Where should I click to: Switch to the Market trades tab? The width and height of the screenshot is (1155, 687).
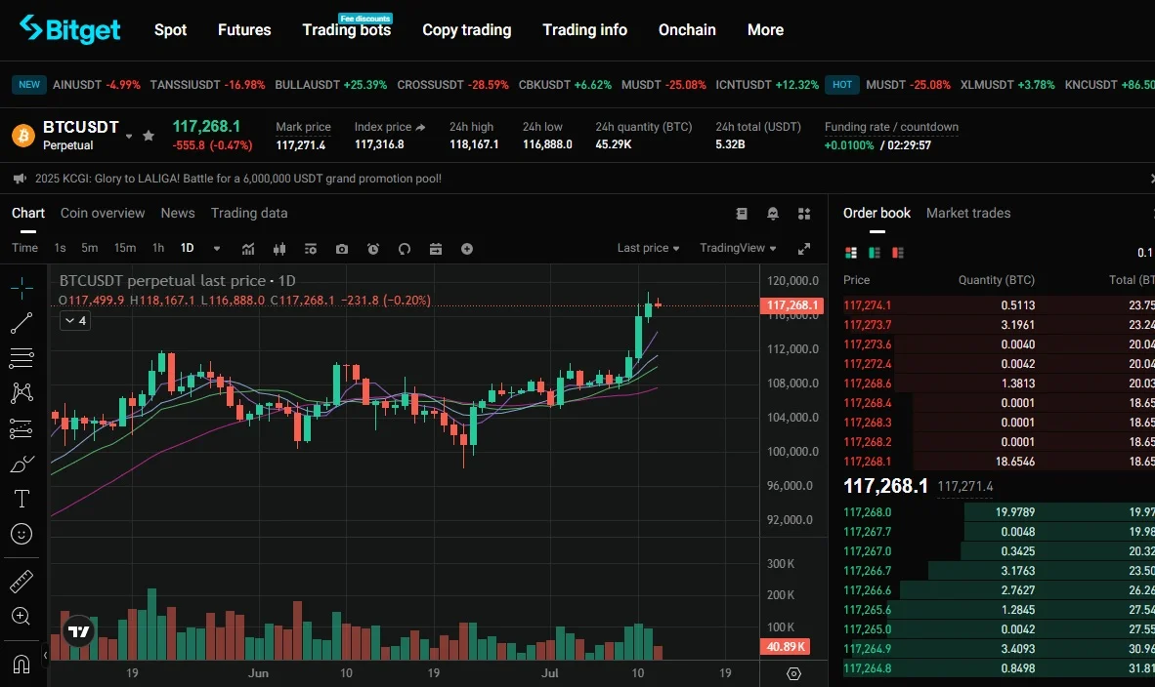[x=968, y=213]
